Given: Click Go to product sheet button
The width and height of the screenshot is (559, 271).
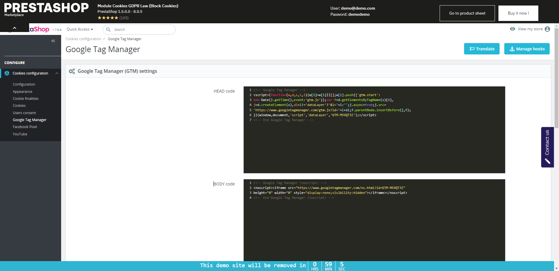Looking at the screenshot, I should tap(467, 13).
